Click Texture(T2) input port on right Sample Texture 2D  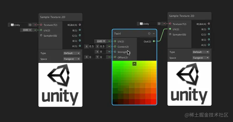[x=170, y=24]
